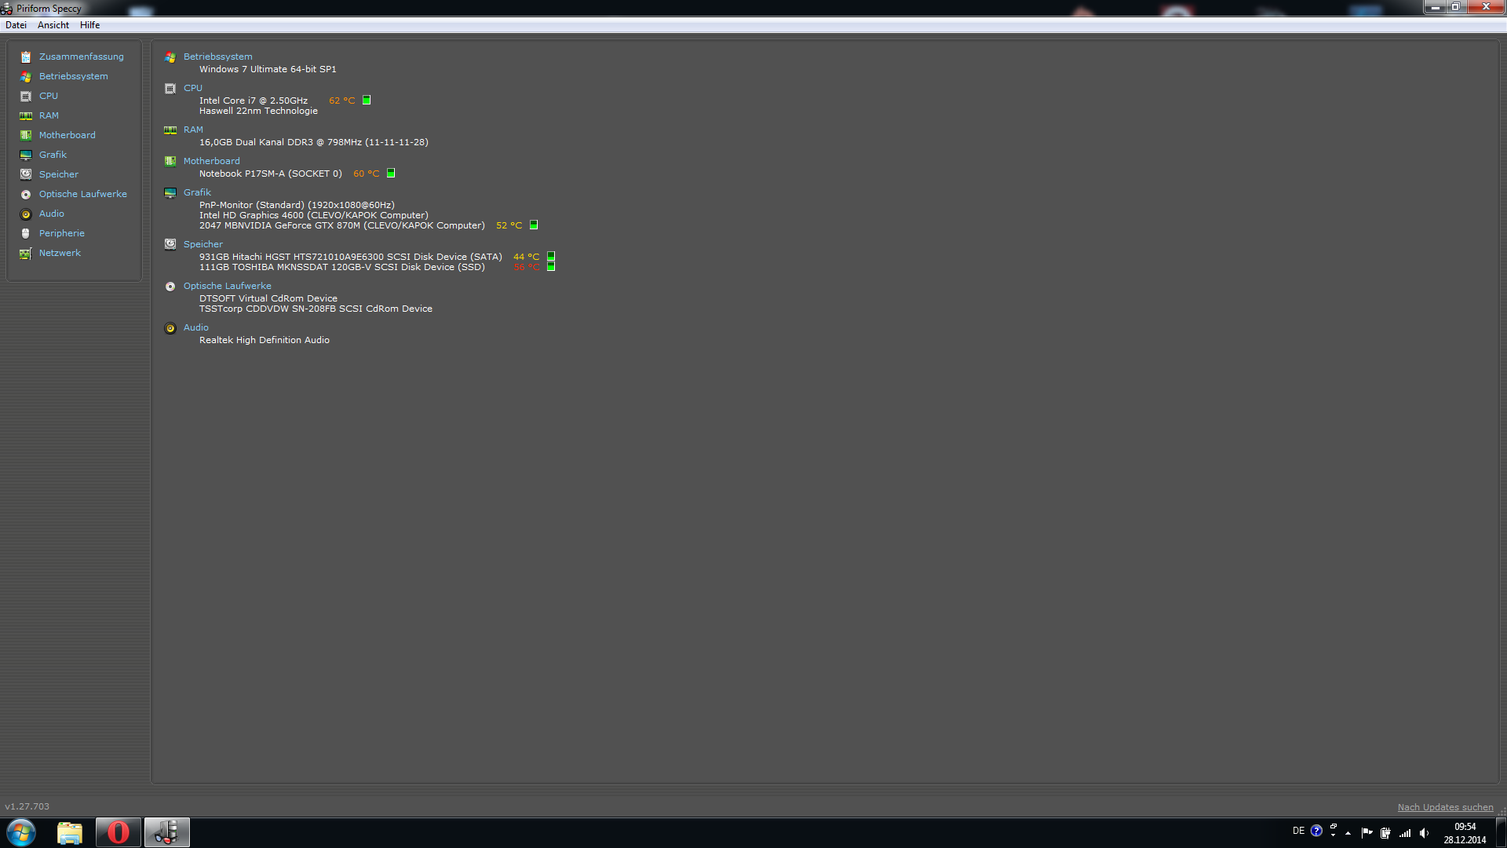Open Grafik via its monitor icon

tap(26, 155)
